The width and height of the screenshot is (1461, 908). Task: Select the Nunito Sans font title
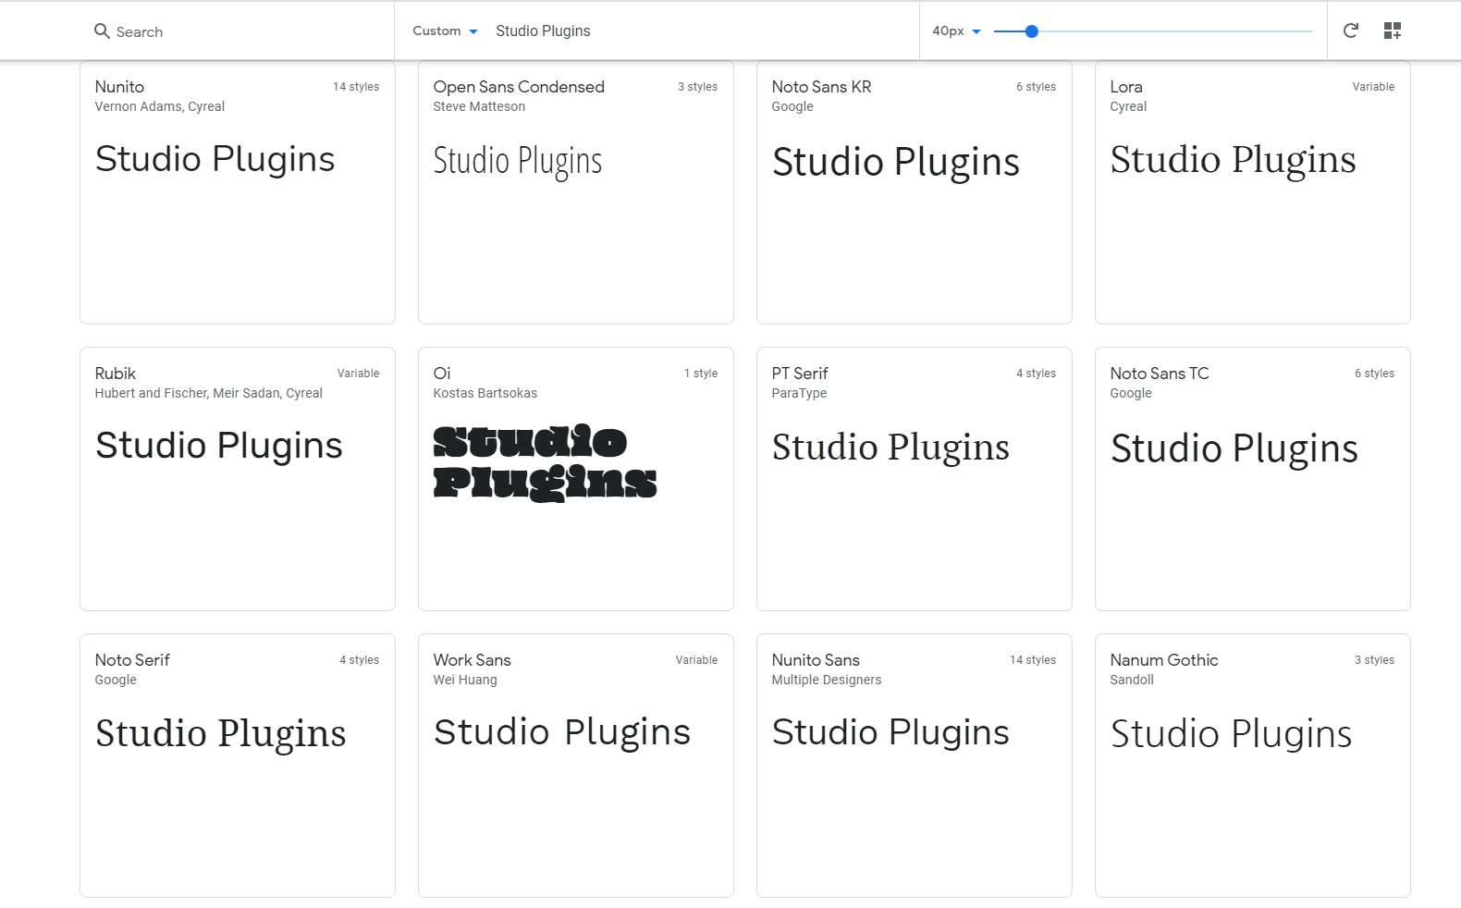click(816, 660)
